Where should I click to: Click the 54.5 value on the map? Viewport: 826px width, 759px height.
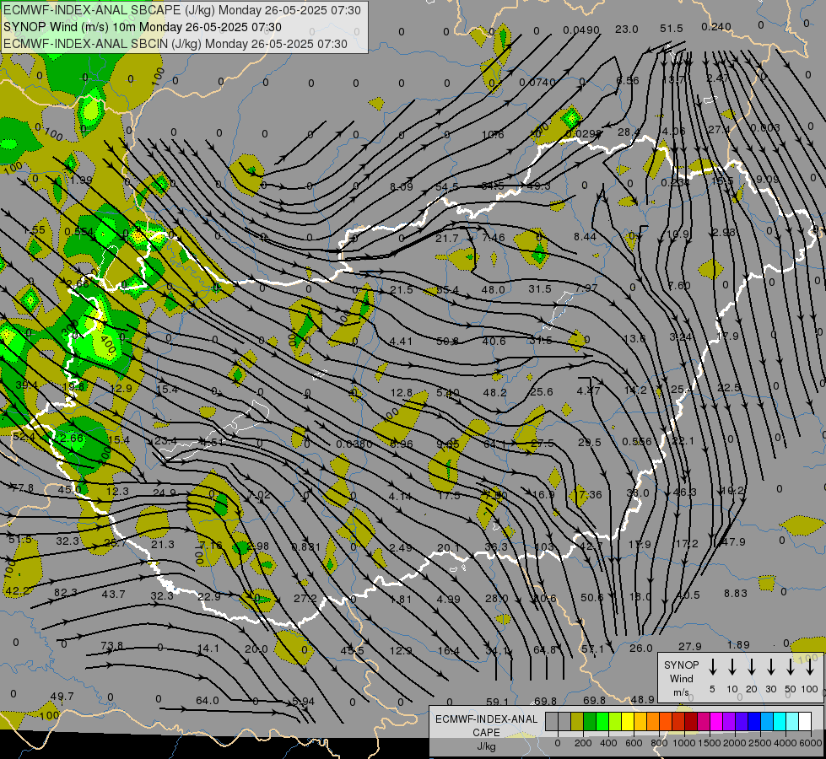[447, 187]
